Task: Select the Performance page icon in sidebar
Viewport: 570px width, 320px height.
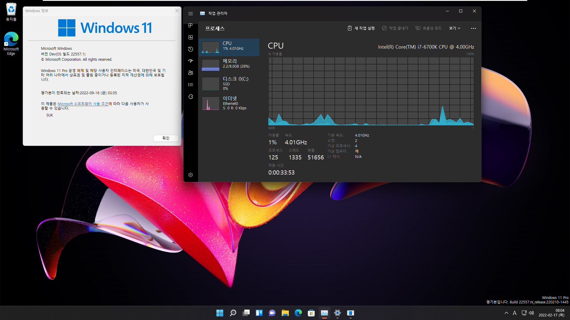Action: pos(191,37)
